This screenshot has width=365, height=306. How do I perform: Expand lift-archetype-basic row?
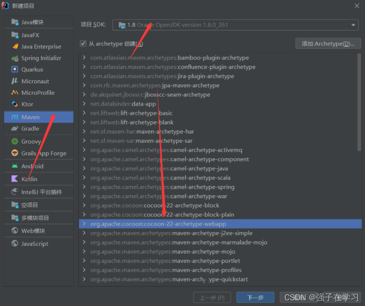coord(84,113)
